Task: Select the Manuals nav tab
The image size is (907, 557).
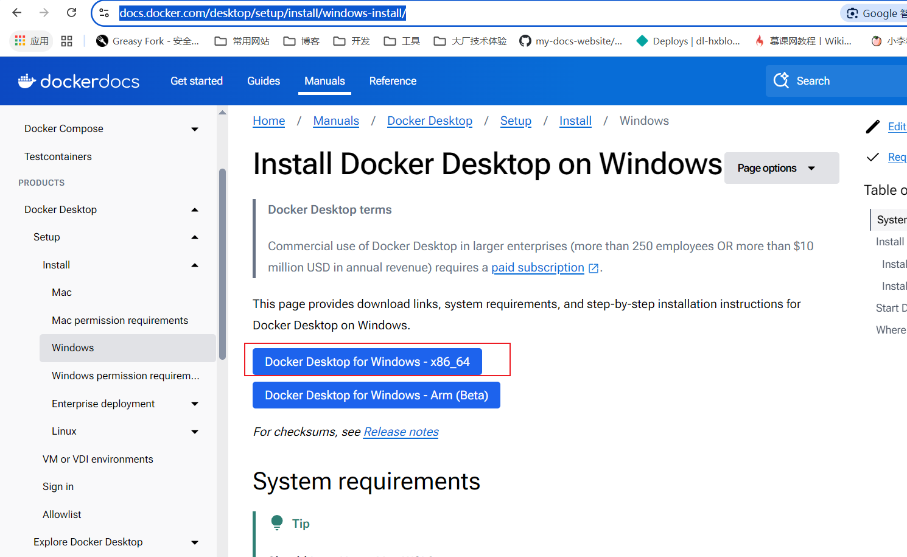Action: pos(324,81)
